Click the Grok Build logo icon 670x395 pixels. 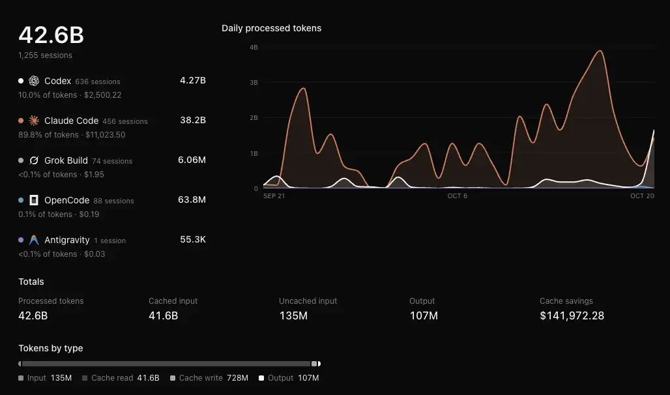(x=34, y=160)
